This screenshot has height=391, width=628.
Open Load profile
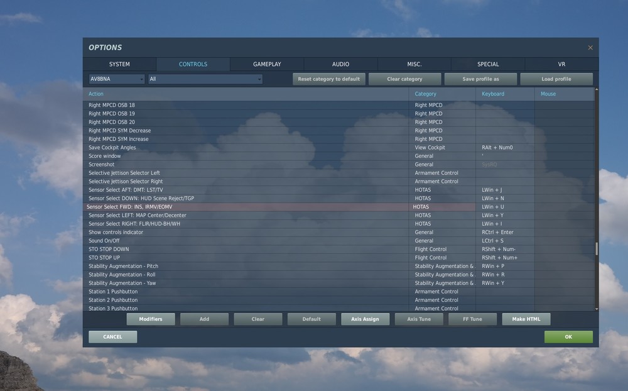[x=556, y=79]
